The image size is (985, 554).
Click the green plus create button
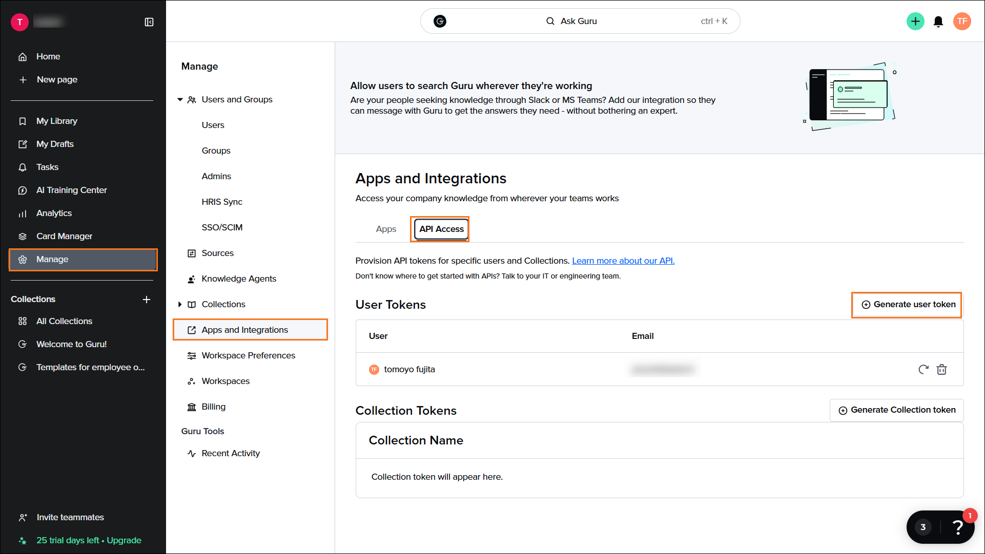(915, 22)
